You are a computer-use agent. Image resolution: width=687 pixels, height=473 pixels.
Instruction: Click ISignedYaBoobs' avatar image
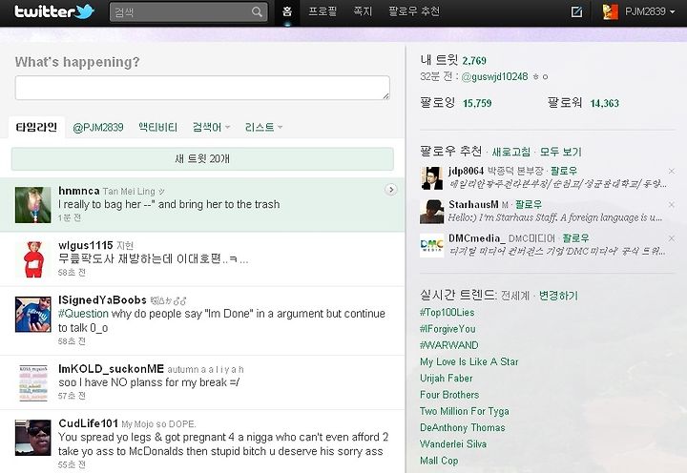coord(32,315)
